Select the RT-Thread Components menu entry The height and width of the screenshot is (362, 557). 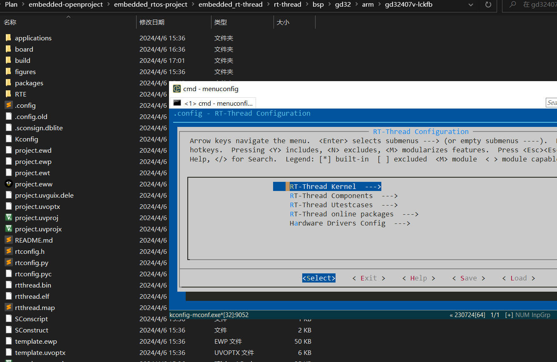pyautogui.click(x=343, y=196)
